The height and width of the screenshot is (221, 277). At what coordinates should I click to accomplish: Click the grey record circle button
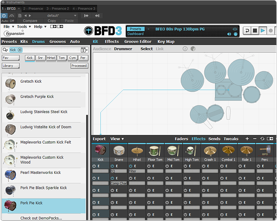point(271,31)
